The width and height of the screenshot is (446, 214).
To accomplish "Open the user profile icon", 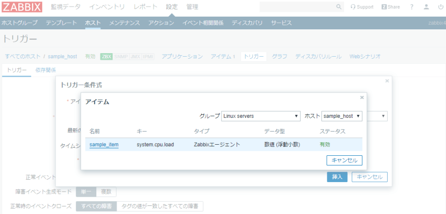I will tap(426, 7).
